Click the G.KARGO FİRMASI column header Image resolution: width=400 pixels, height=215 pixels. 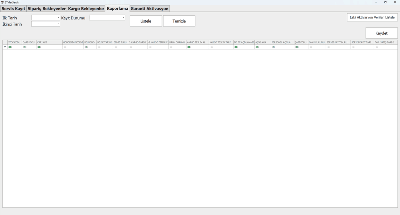pos(158,42)
